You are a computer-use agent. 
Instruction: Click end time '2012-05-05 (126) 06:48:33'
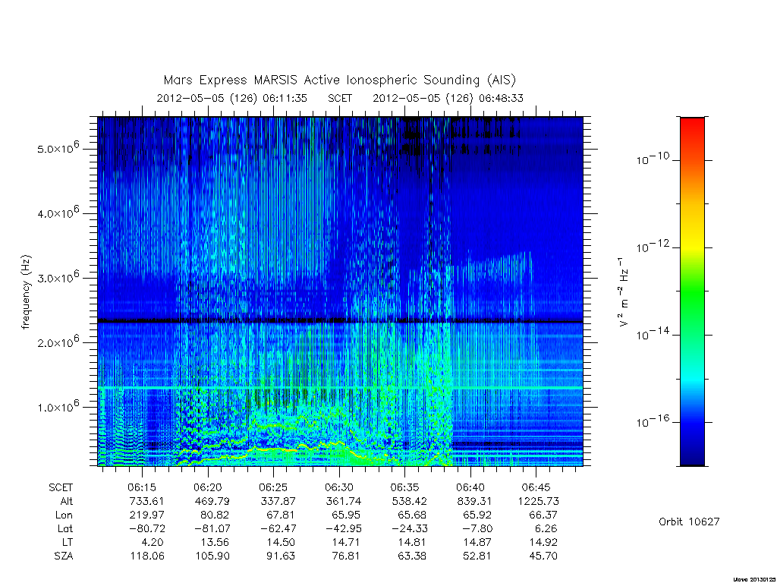(448, 98)
